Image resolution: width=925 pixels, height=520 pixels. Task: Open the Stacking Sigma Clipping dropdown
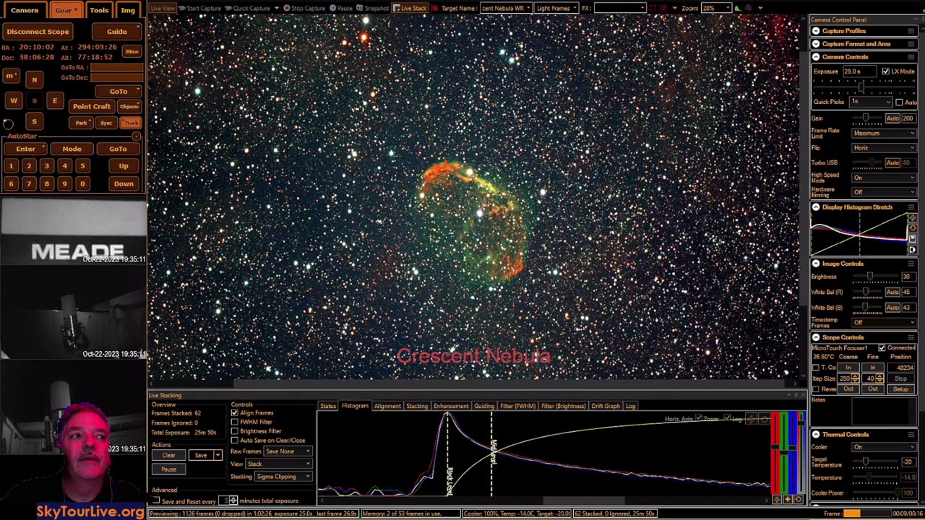283,477
